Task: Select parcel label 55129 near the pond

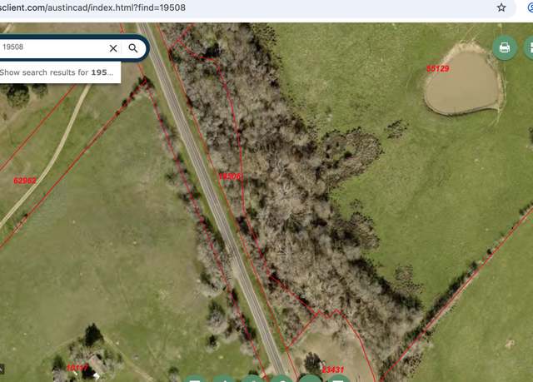Action: pyautogui.click(x=437, y=68)
